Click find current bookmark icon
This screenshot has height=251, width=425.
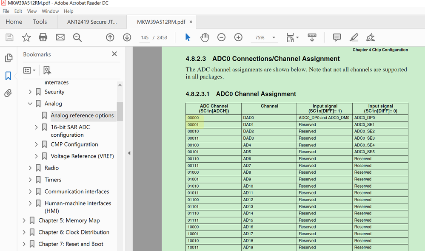click(x=47, y=71)
